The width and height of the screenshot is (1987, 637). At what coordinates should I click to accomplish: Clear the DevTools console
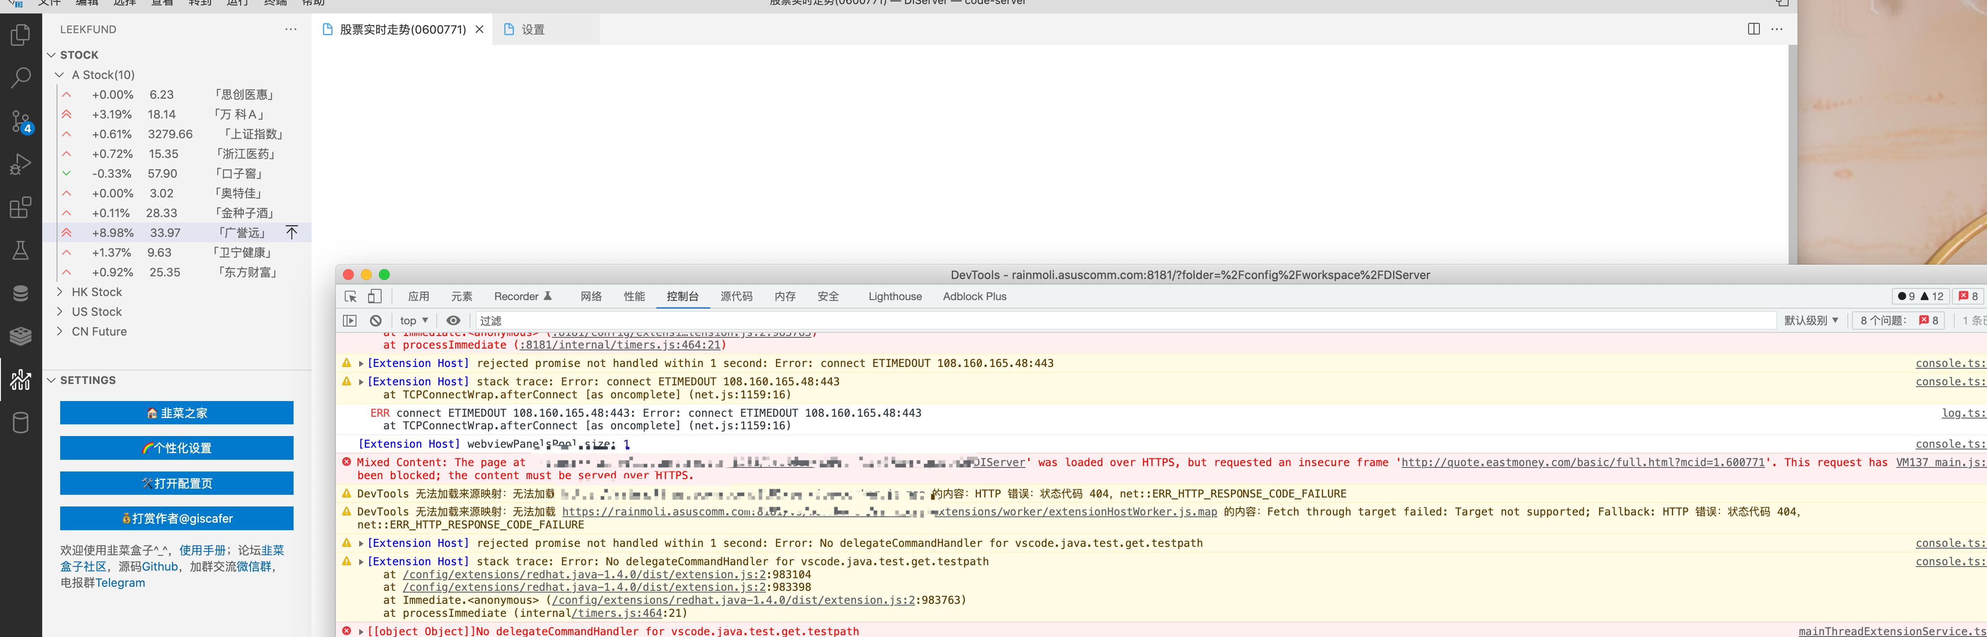point(375,320)
